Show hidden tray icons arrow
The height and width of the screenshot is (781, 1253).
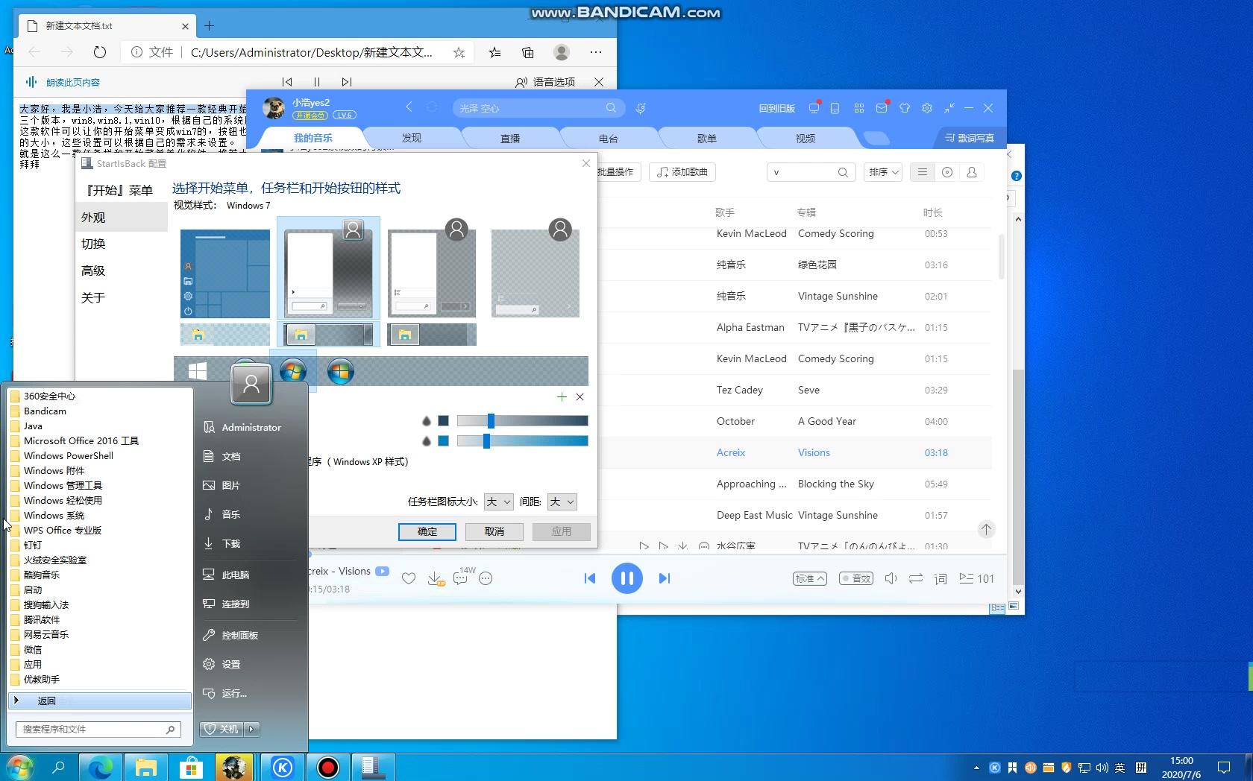(976, 768)
